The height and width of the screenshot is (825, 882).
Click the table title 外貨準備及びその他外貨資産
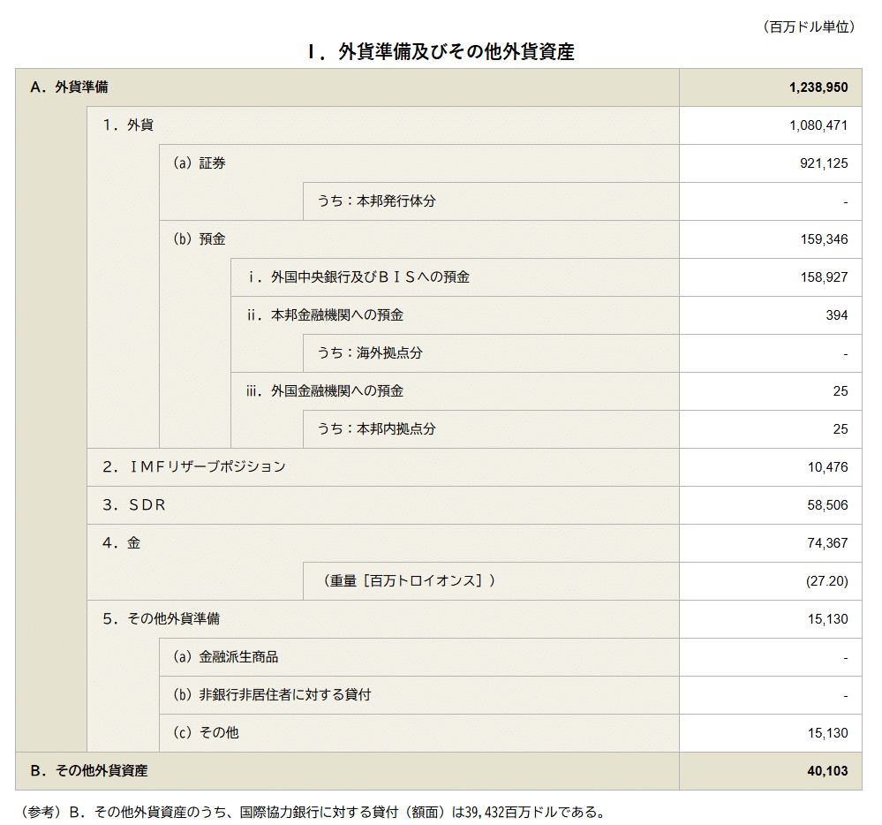[441, 51]
